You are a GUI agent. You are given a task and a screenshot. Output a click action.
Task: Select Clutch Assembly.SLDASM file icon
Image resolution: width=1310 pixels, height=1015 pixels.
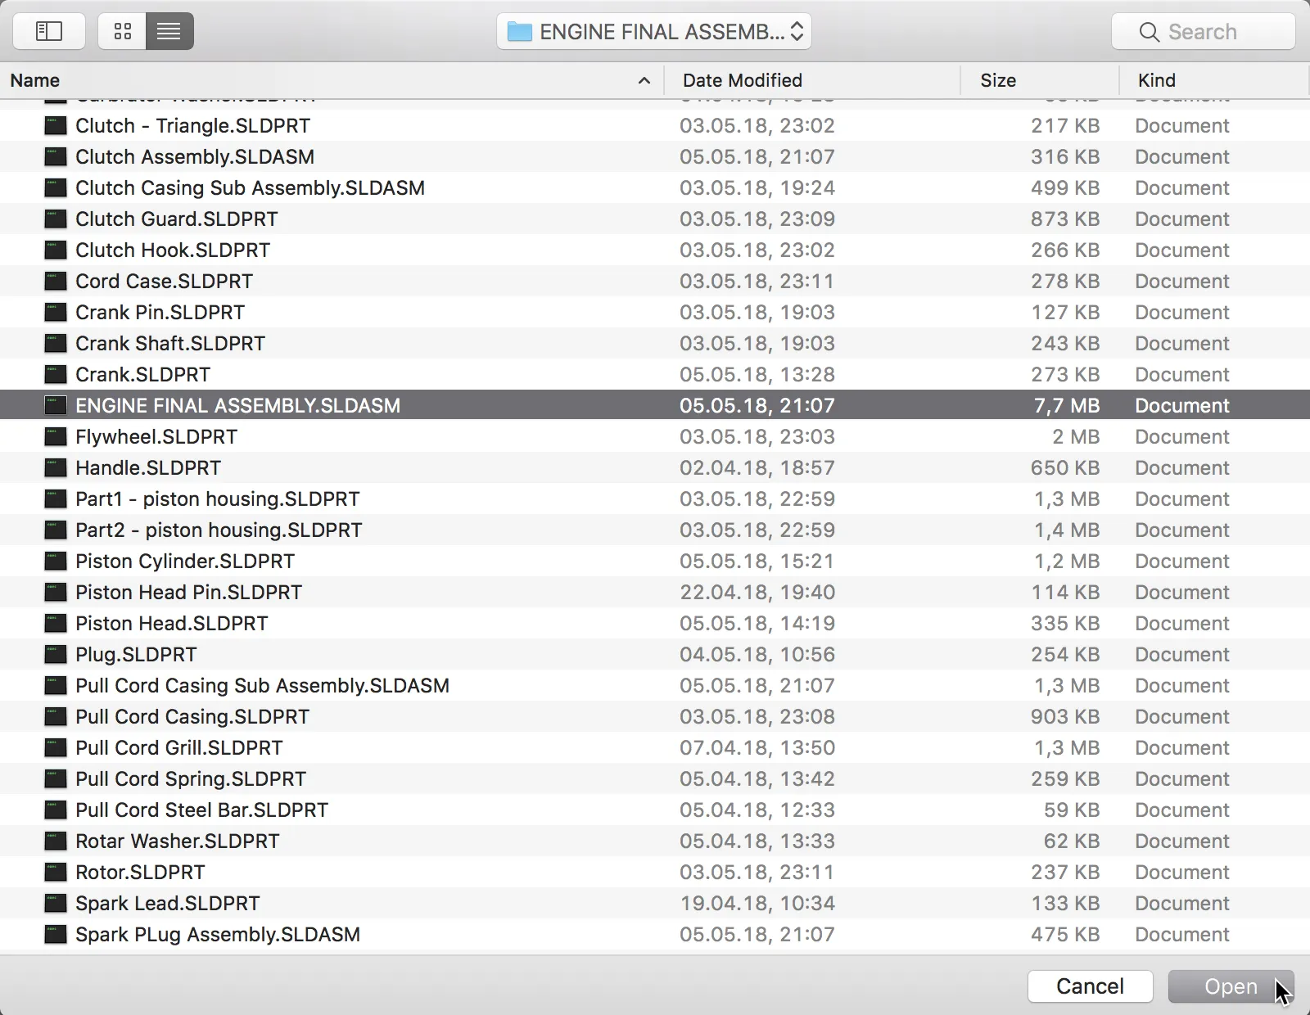pyautogui.click(x=55, y=156)
